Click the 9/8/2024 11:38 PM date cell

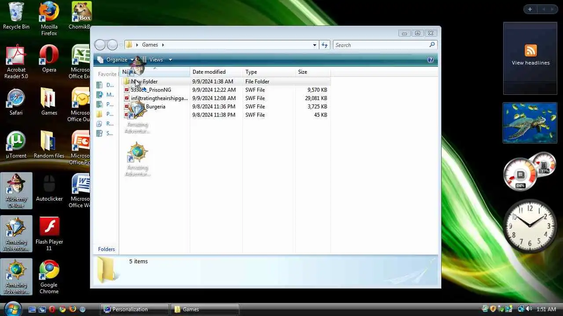[x=214, y=115]
